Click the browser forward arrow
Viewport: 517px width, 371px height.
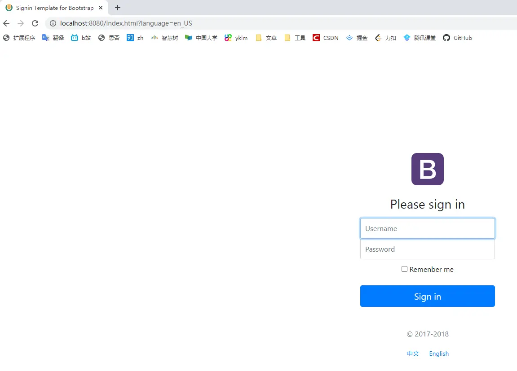click(x=21, y=23)
